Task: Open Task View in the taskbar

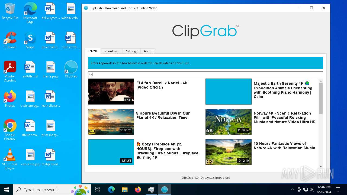Action: 98,190
